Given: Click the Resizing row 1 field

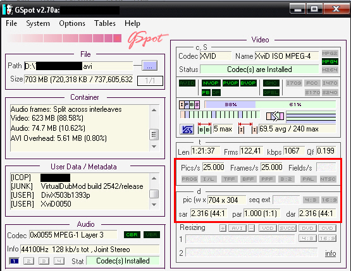Looking at the screenshot, I should pyautogui.click(x=240, y=239).
